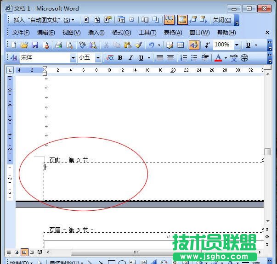Select the Format Painter brush icon
277x264 pixels.
138,45
